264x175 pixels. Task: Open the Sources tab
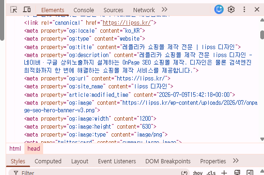click(113, 10)
